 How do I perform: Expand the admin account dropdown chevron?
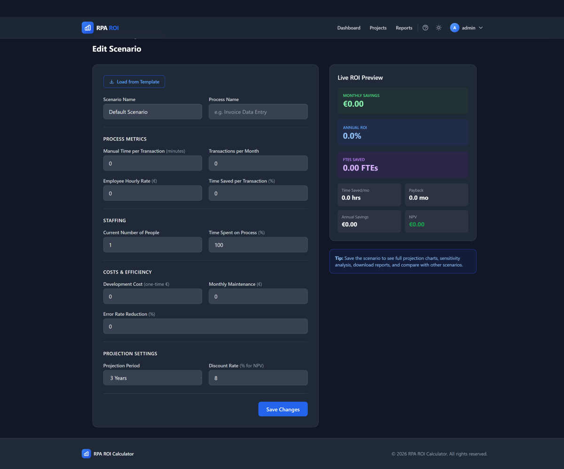[x=481, y=27]
